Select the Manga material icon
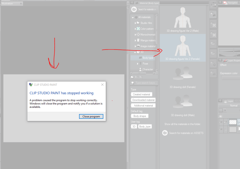The width and height of the screenshot is (240, 169). [138, 40]
